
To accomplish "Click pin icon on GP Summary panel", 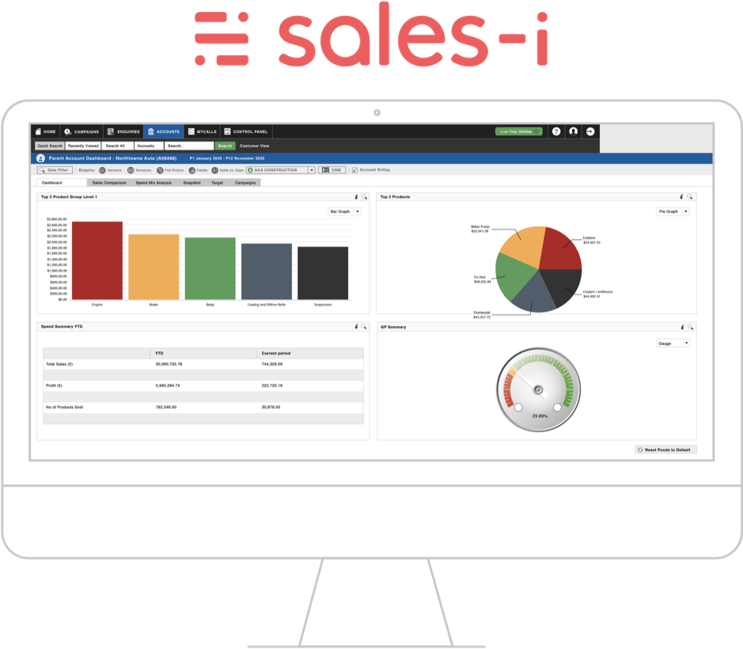I will (682, 327).
